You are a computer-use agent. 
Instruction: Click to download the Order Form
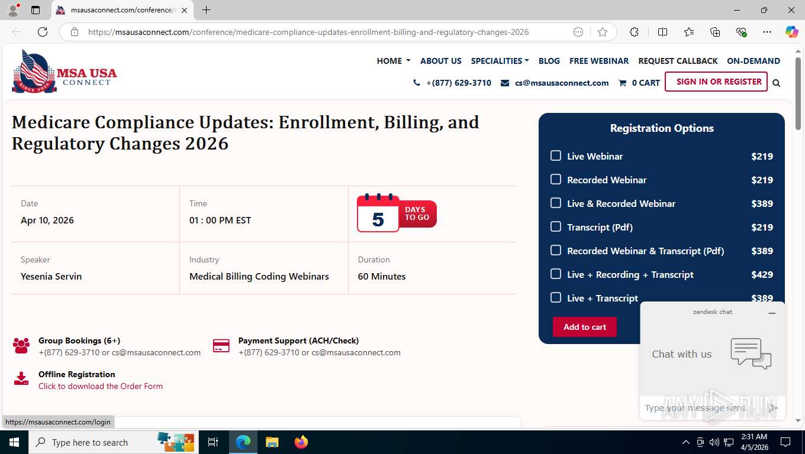101,386
